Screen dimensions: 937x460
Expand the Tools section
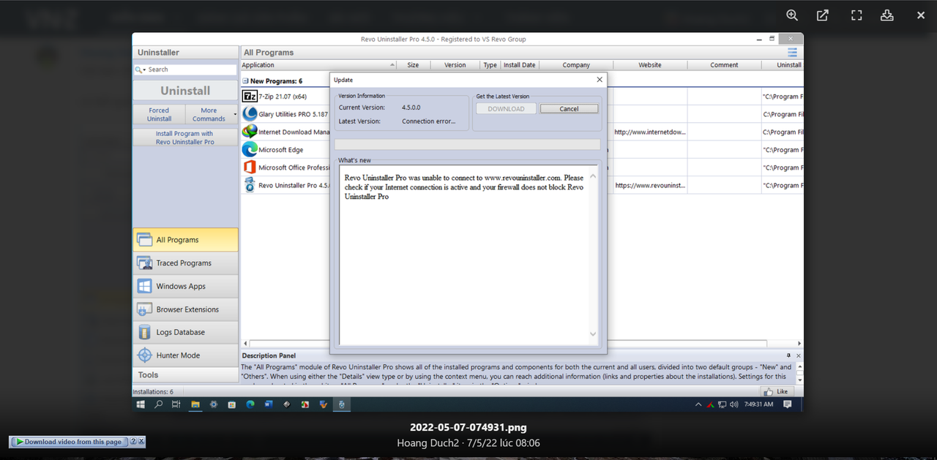tap(186, 375)
